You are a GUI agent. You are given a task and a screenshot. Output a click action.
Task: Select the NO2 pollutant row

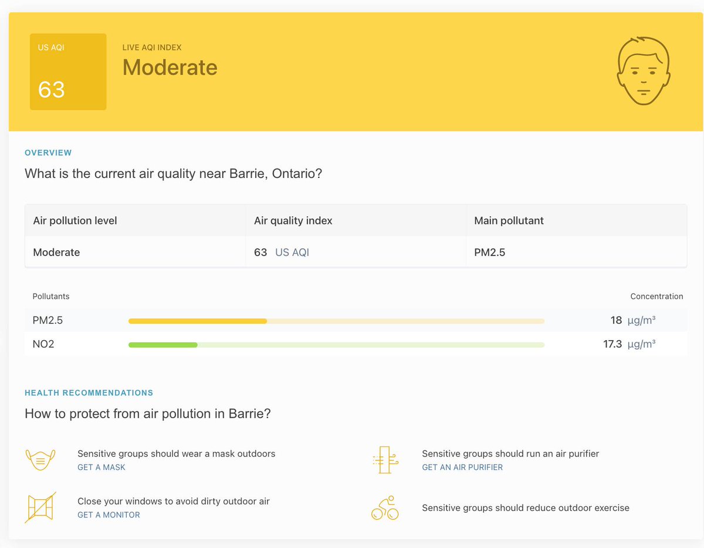[43, 344]
